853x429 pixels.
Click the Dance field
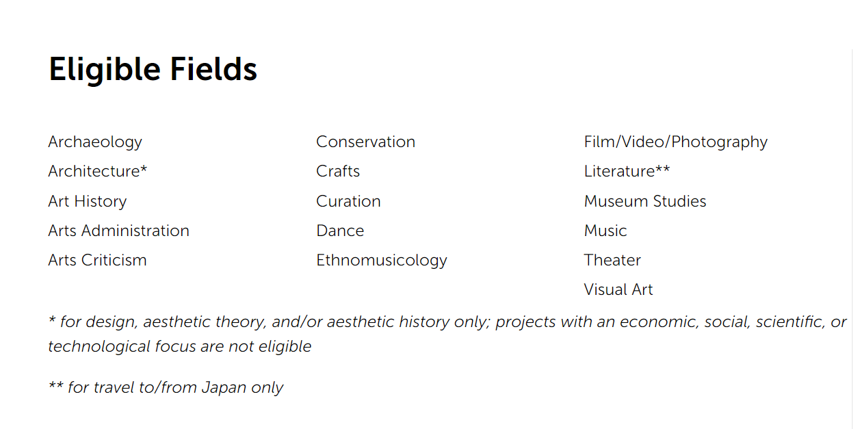tap(340, 231)
